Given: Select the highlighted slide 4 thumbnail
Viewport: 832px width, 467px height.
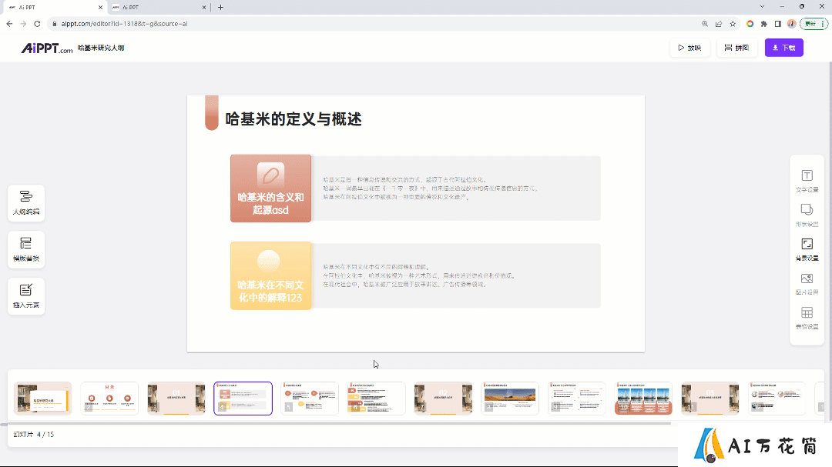Looking at the screenshot, I should click(x=243, y=398).
